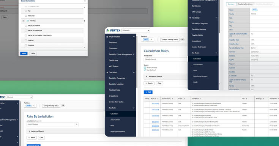Screen dimensions: 279x146
Task: Click partition magnifier icon in Rate By Jurisdiction window
Action: (34, 106)
